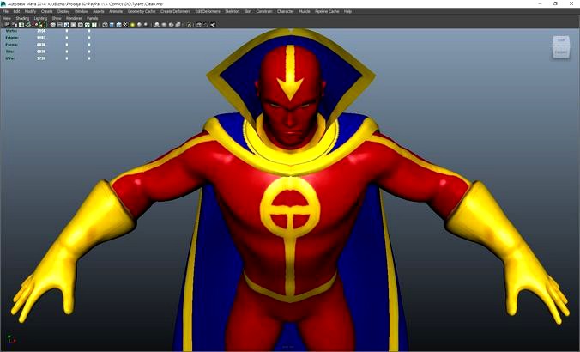Screen dimensions: 580x352
Task: Open the Muscle menu
Action: [x=305, y=11]
